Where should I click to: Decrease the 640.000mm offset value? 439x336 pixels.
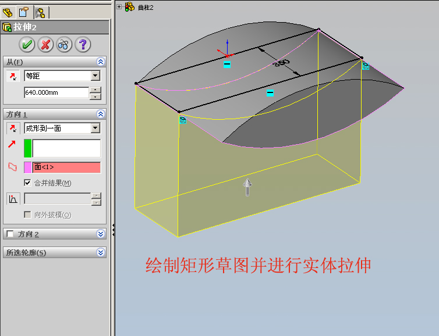click(95, 96)
